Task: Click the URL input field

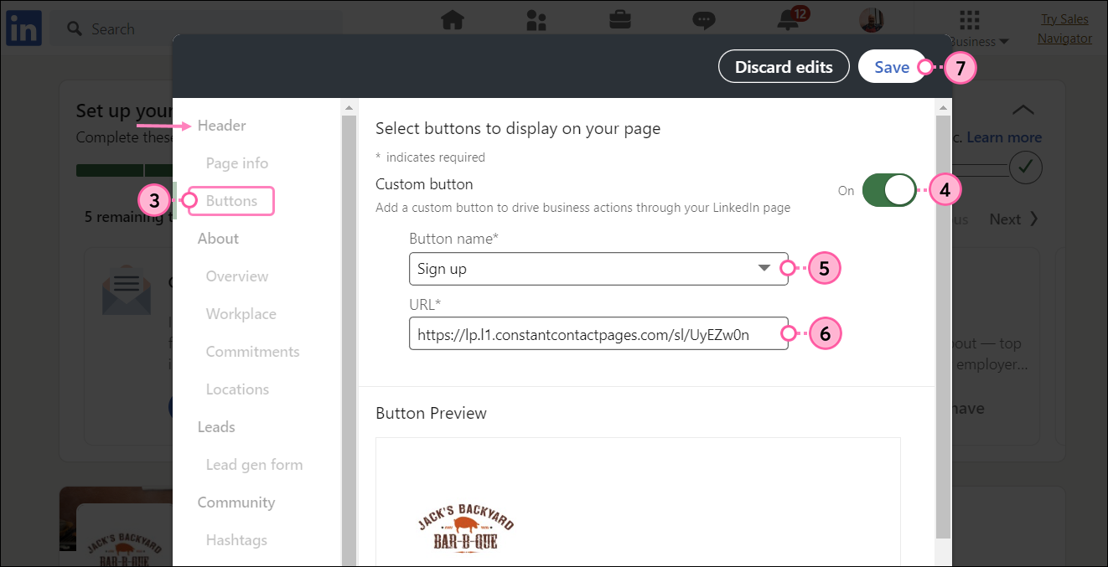Action: point(598,333)
